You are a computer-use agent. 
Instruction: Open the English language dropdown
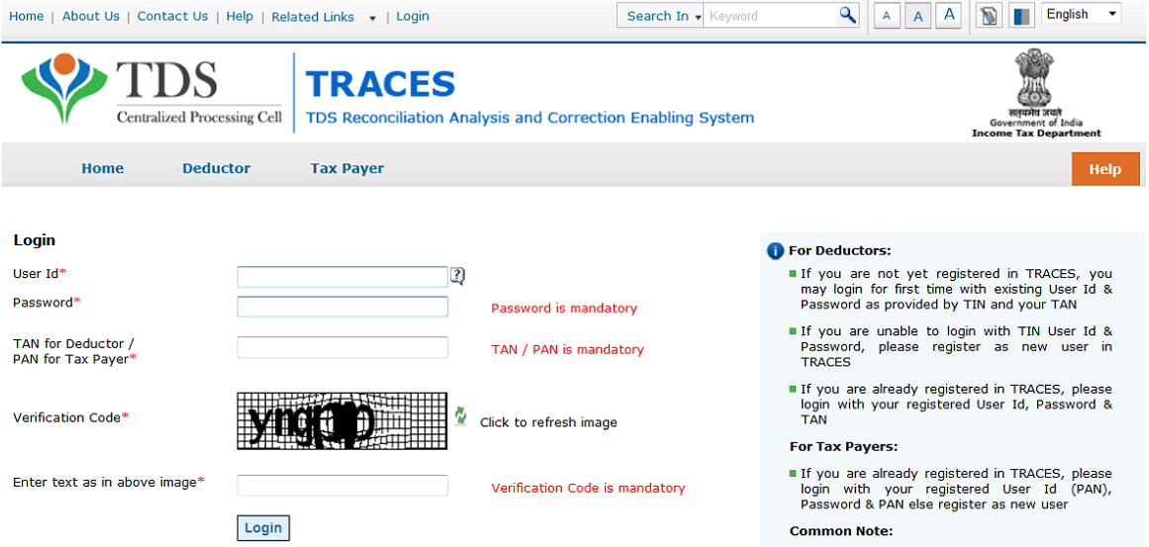(1081, 14)
